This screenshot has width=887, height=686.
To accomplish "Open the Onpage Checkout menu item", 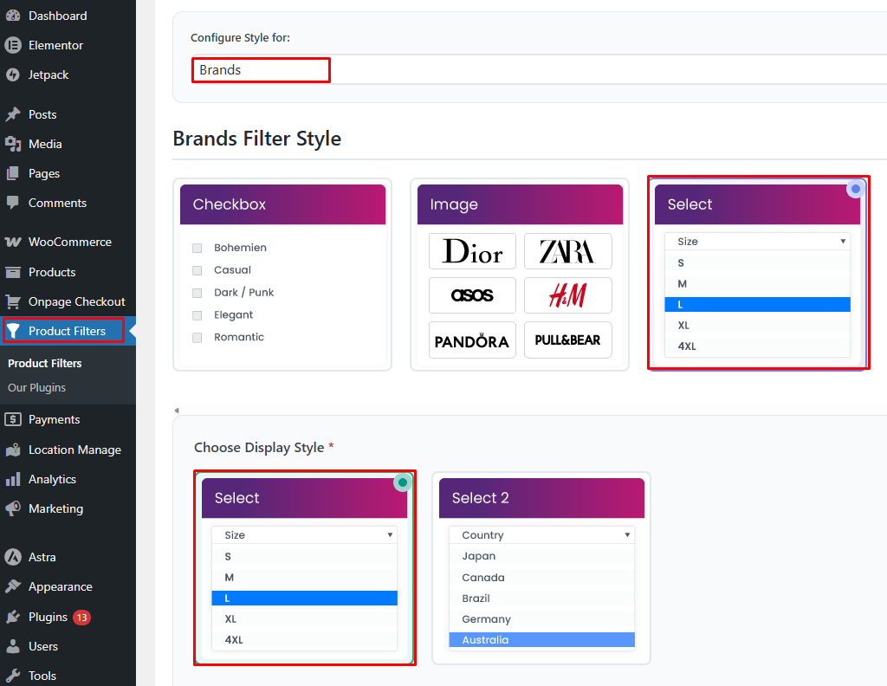I will 68,301.
